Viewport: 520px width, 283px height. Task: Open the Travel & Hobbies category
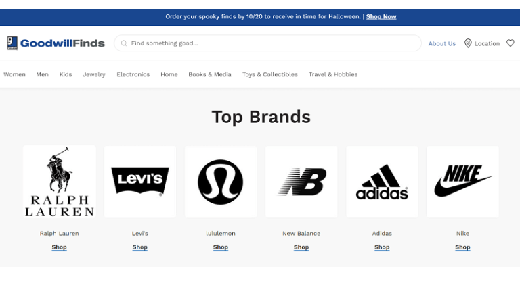pyautogui.click(x=333, y=74)
